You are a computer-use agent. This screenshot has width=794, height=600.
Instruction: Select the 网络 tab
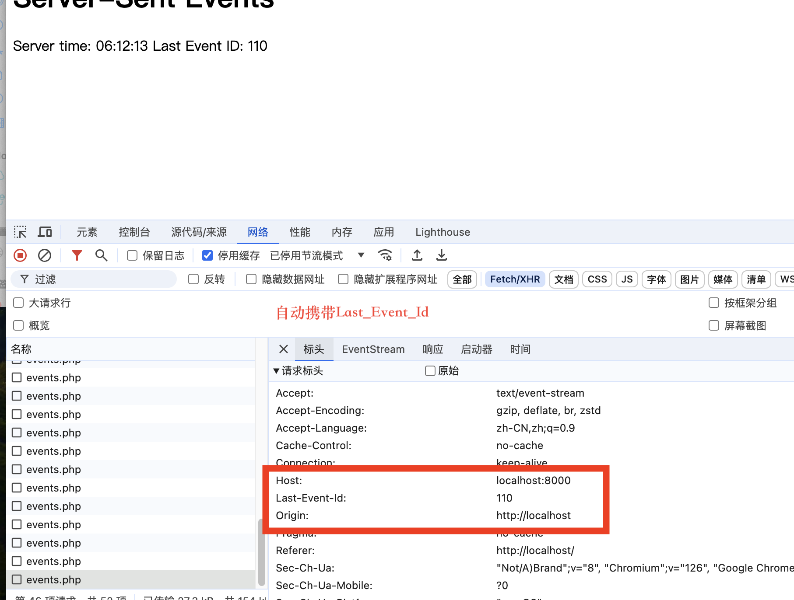tap(258, 232)
